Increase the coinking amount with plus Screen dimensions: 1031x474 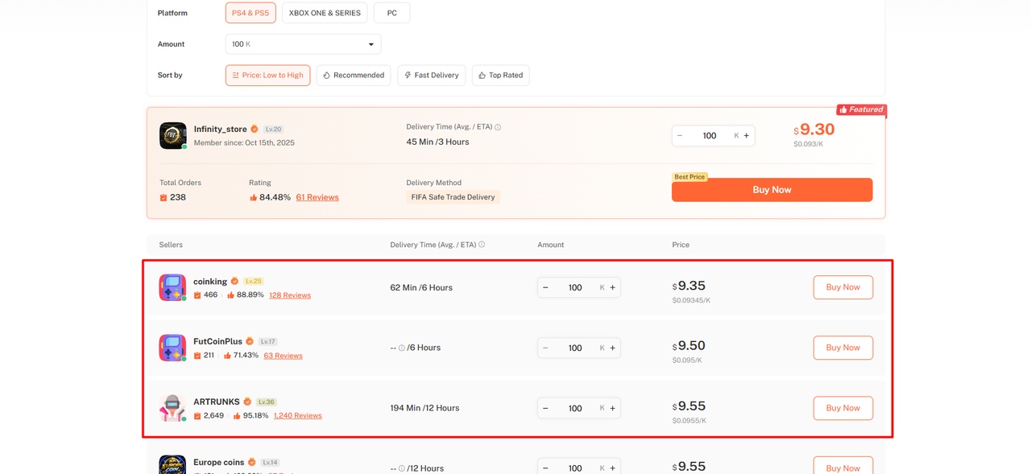point(612,287)
